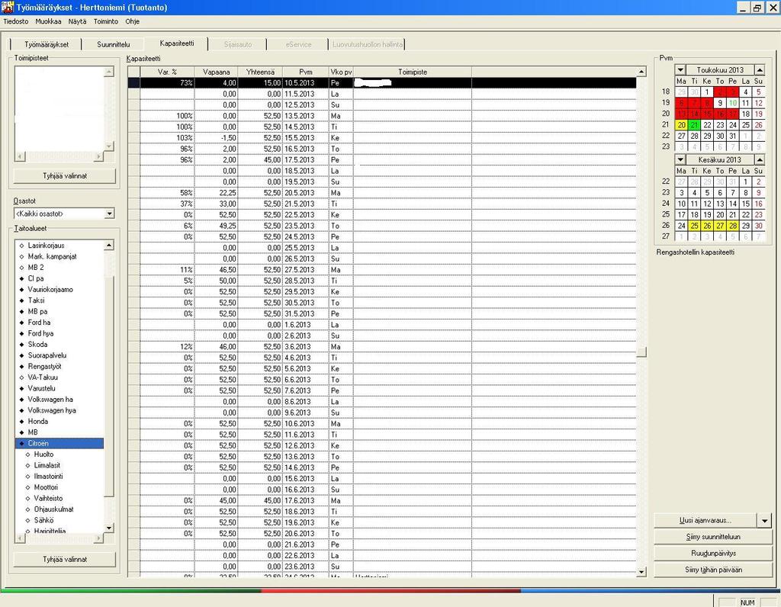Viewport: 781px width, 607px height.
Task: Open the dropdown arrow next to Uusi ajanvaraus
Action: point(764,520)
